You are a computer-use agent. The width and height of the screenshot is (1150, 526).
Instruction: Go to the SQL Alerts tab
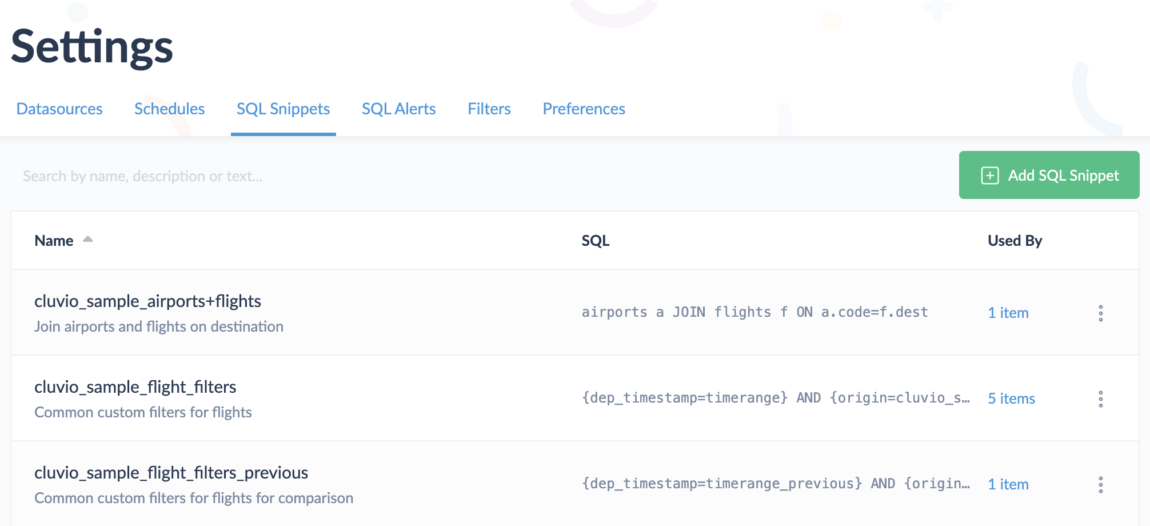click(x=398, y=109)
